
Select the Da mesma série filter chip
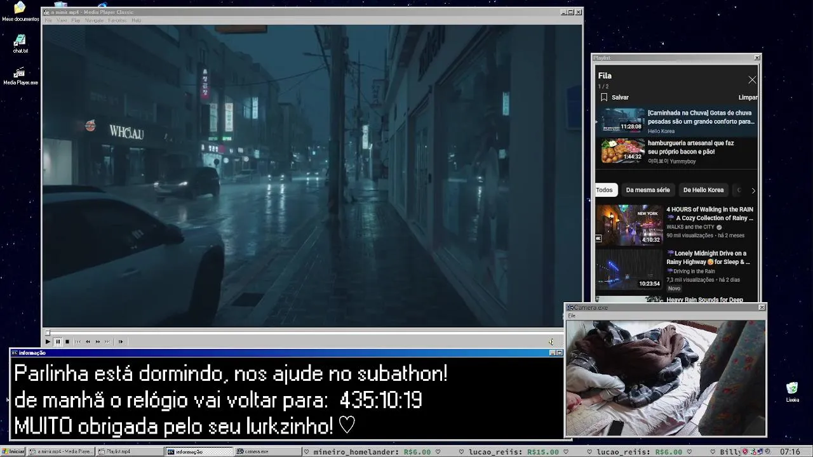(648, 190)
